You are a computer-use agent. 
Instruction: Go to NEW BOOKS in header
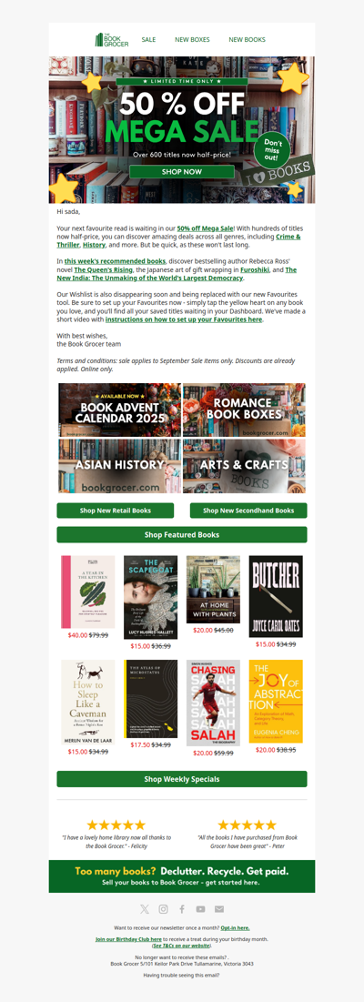coord(248,40)
